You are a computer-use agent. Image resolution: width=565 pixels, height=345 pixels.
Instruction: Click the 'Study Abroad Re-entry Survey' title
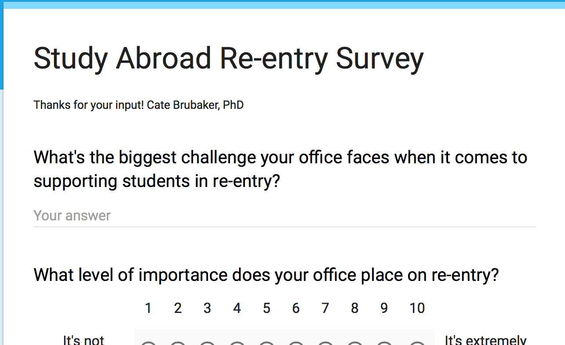pyautogui.click(x=228, y=59)
